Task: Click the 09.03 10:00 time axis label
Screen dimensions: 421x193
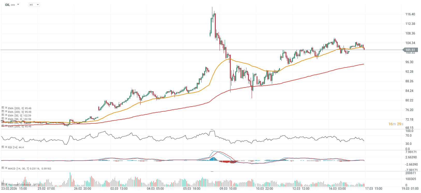Action: pos(228,189)
